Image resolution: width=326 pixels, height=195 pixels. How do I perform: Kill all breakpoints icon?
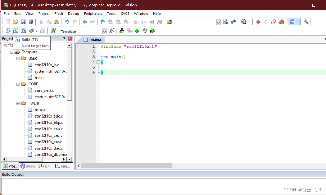click(281, 22)
